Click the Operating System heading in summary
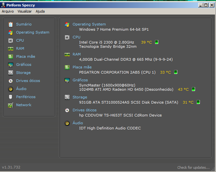This screenshot has height=172, width=216. pos(89,24)
